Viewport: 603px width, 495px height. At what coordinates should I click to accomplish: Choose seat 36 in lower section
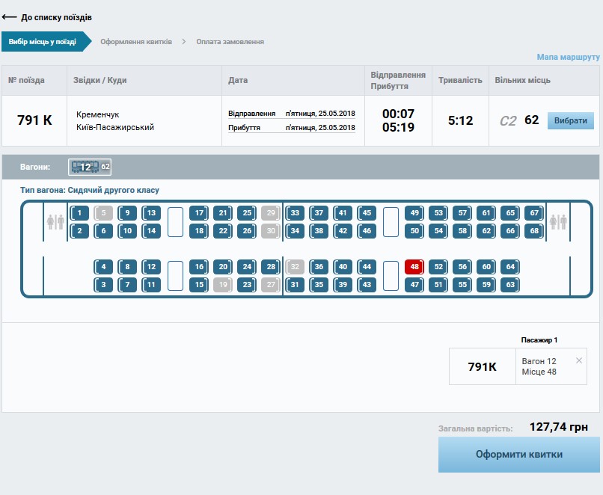tap(319, 267)
